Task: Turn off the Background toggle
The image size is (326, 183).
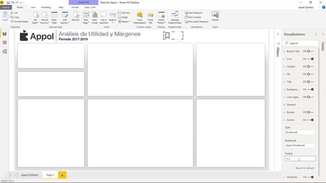Action: 310,89
